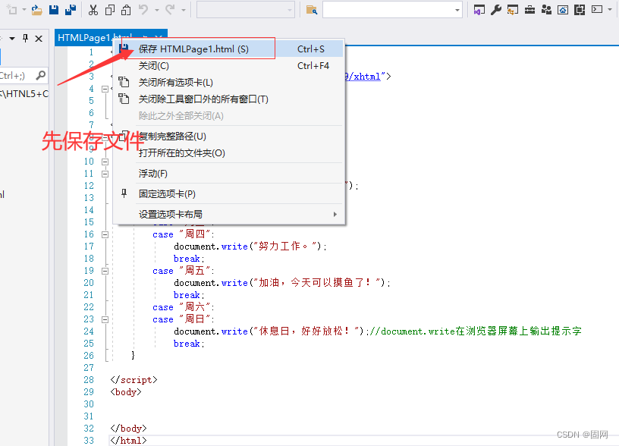Screen dimensions: 619x446
Task: Click the Find in Files folder icon
Action: pyautogui.click(x=312, y=10)
